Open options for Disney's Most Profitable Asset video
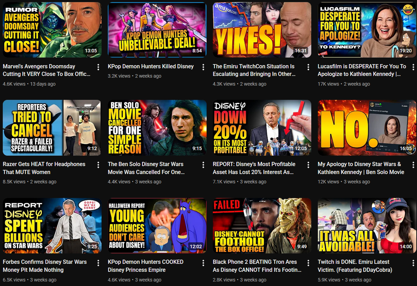The width and height of the screenshot is (417, 286). coord(308,165)
